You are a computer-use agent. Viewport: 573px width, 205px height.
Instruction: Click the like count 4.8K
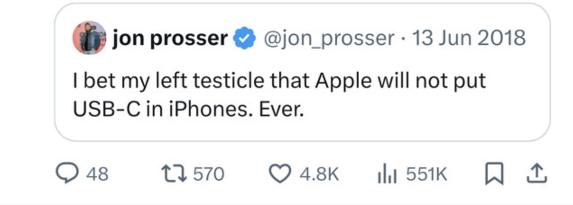coord(319,174)
